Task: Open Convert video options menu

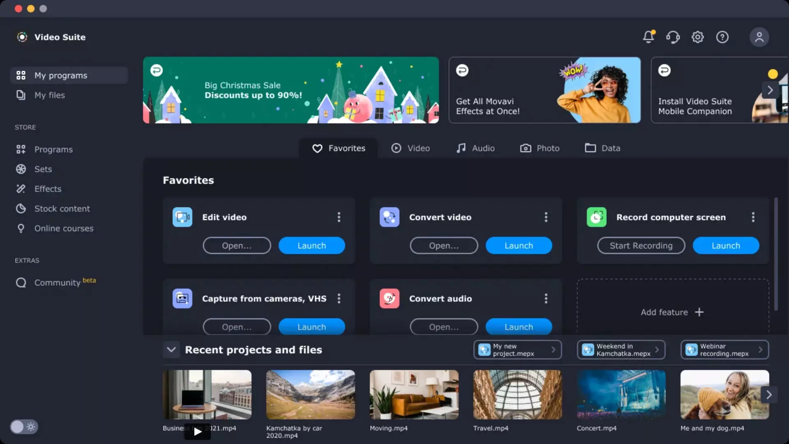Action: point(546,217)
